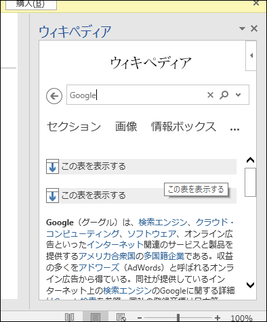This screenshot has height=322, width=267.
Task: Open the ソフトウェア link
Action: pos(152,234)
